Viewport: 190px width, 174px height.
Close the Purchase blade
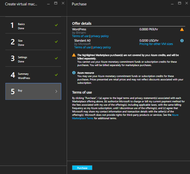click(187, 3)
